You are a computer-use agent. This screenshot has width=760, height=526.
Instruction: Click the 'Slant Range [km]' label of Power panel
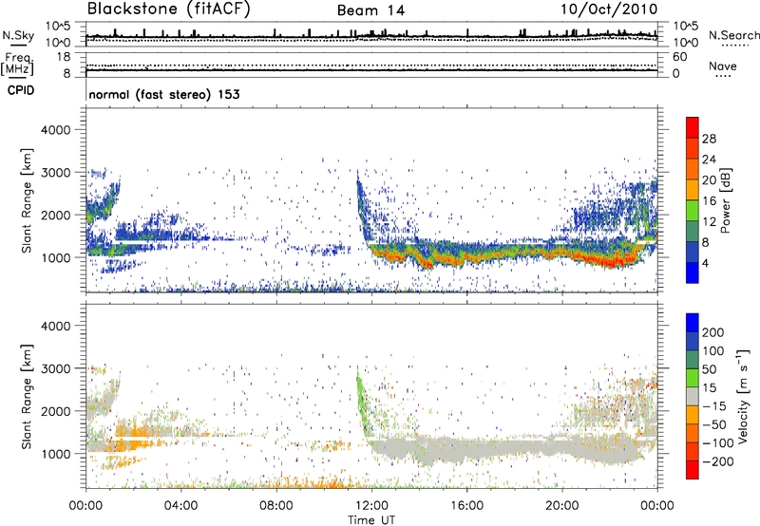tap(27, 200)
